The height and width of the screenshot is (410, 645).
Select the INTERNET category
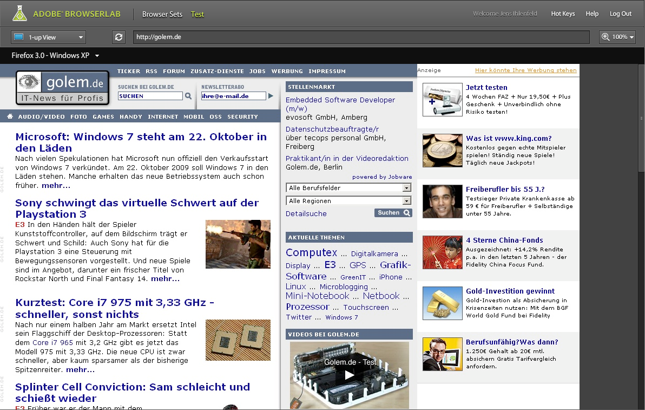163,116
